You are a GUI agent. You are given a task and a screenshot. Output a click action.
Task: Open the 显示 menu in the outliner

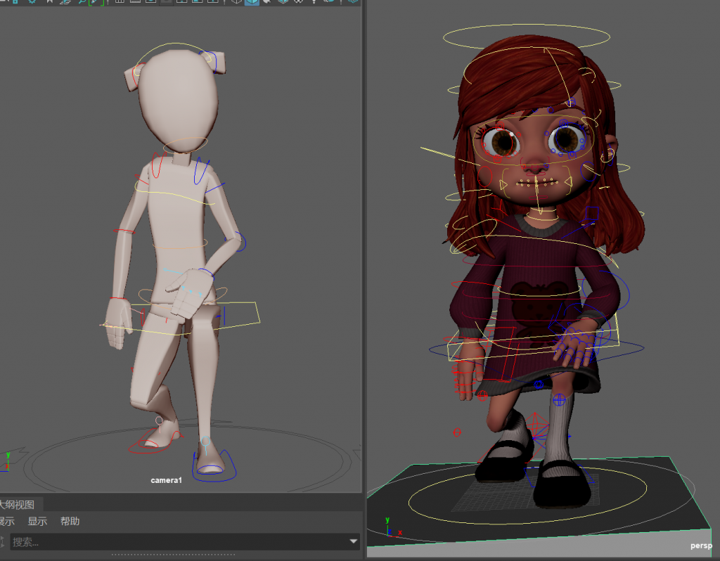pyautogui.click(x=38, y=521)
